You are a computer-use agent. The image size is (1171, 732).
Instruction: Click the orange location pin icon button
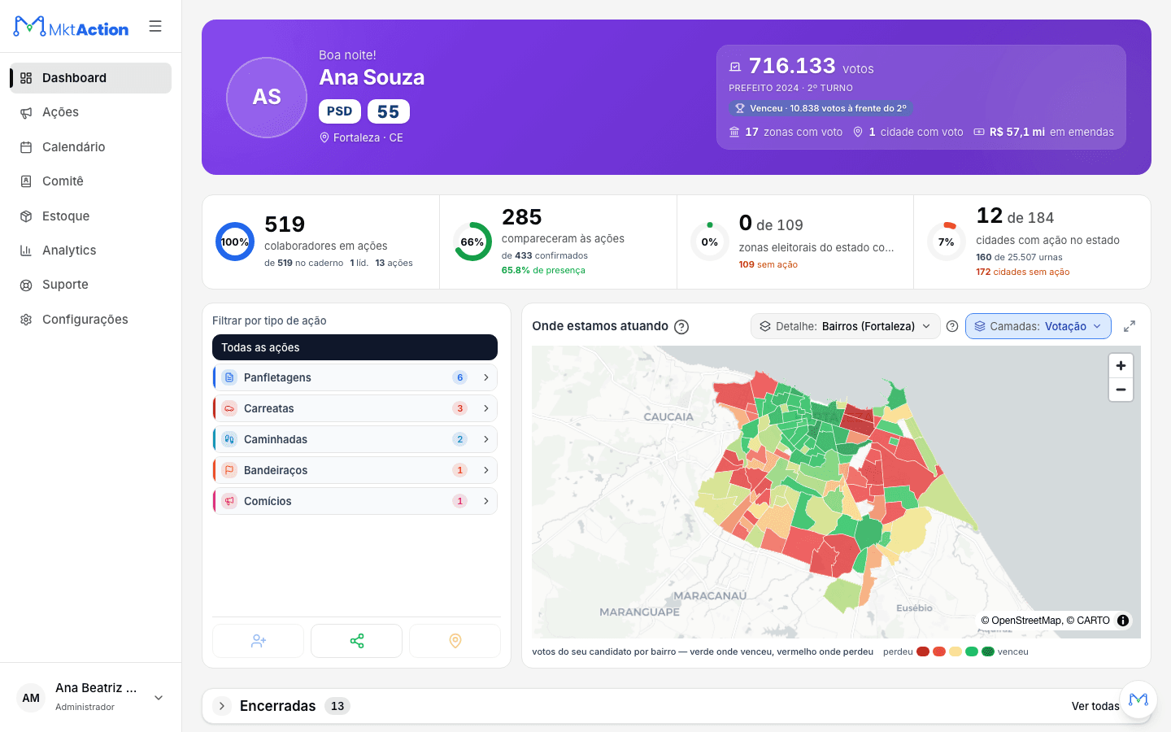(455, 641)
